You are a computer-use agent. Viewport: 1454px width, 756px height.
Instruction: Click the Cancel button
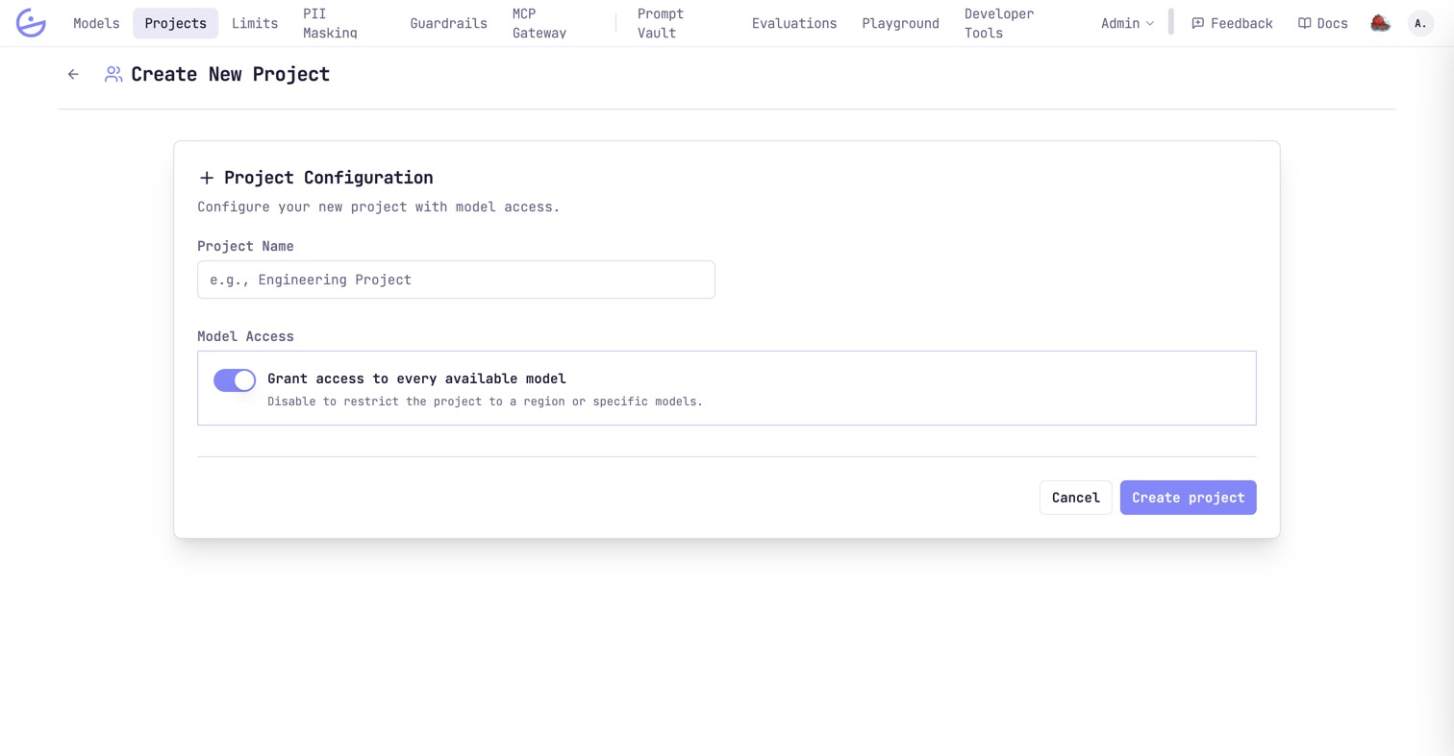coord(1075,498)
